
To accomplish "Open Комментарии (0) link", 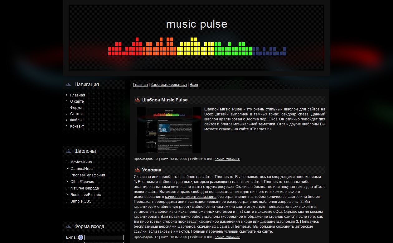I will (227, 237).
